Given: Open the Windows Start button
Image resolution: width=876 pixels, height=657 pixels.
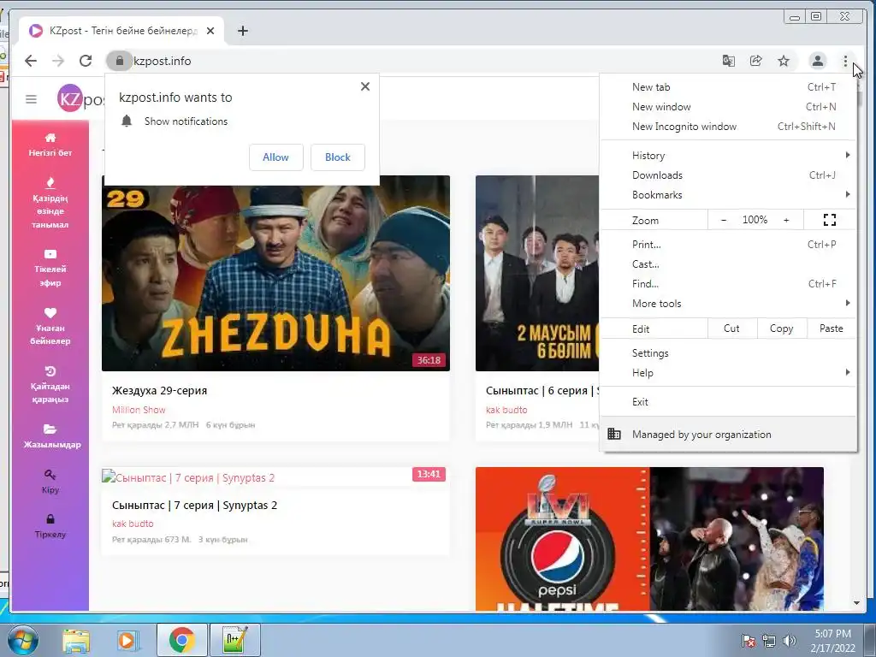Looking at the screenshot, I should 23,640.
